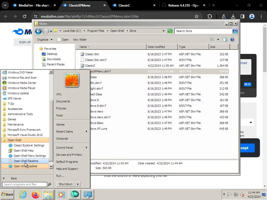Bookmark page with the star icon
Screen dimensions: 267x200
pos(197,16)
